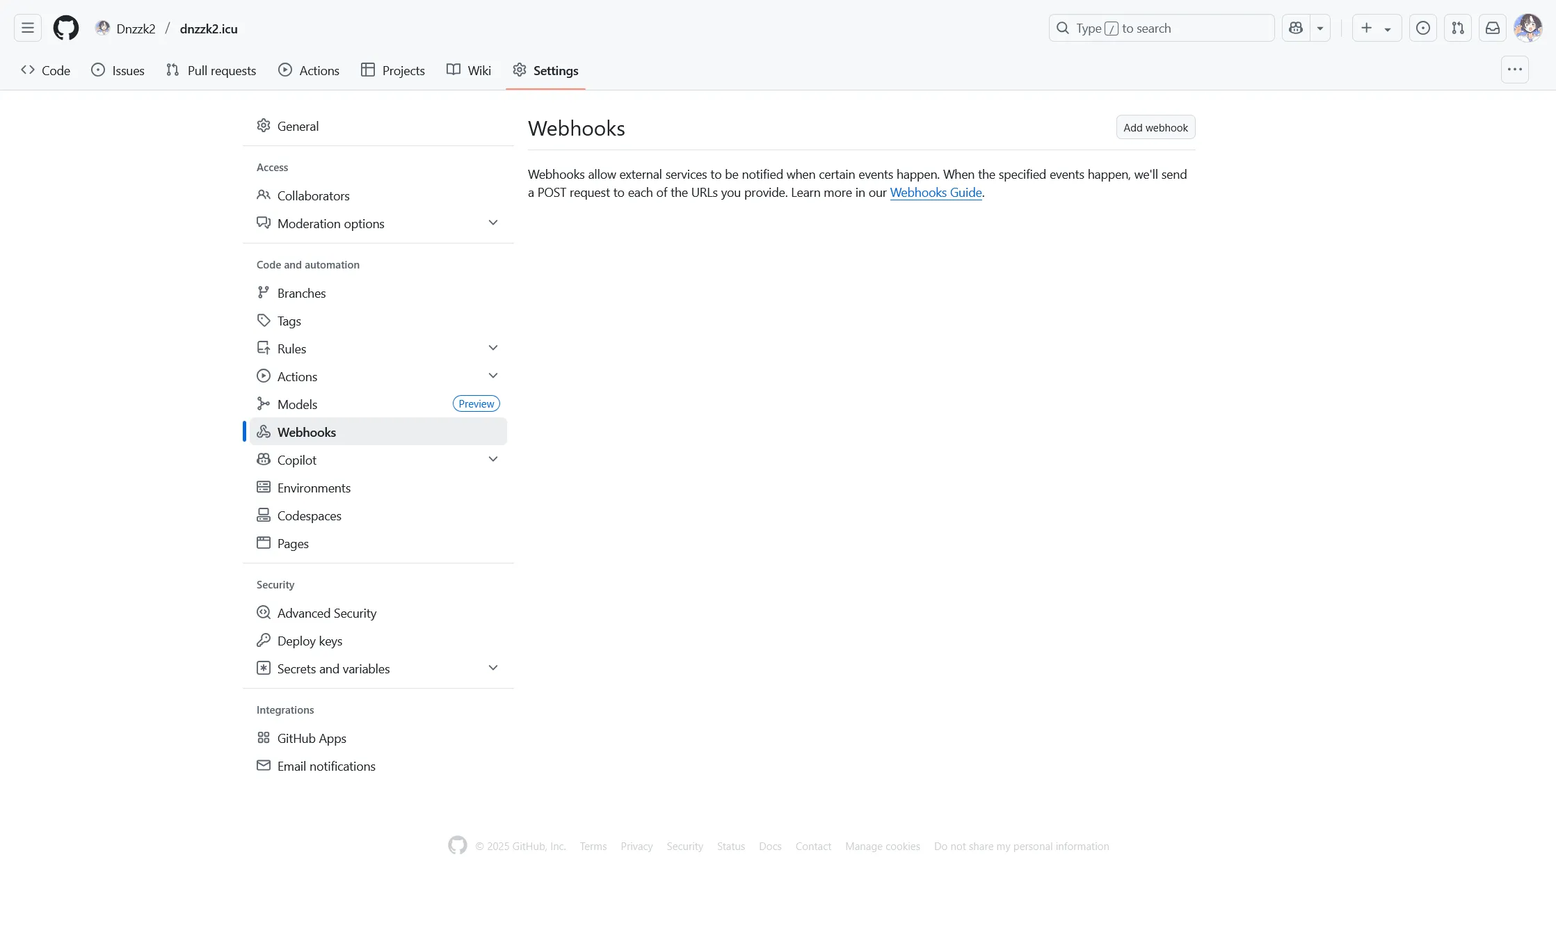Click the GitHub invertocat logo in footer
Viewport: 1556px width, 946px height.
458,846
